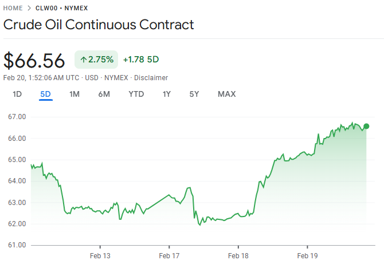Switch to the 1M range tab
Image resolution: width=384 pixels, height=268 pixels.
pyautogui.click(x=75, y=94)
